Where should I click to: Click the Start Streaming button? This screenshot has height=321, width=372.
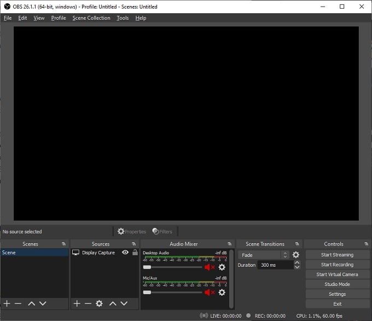[x=337, y=255]
